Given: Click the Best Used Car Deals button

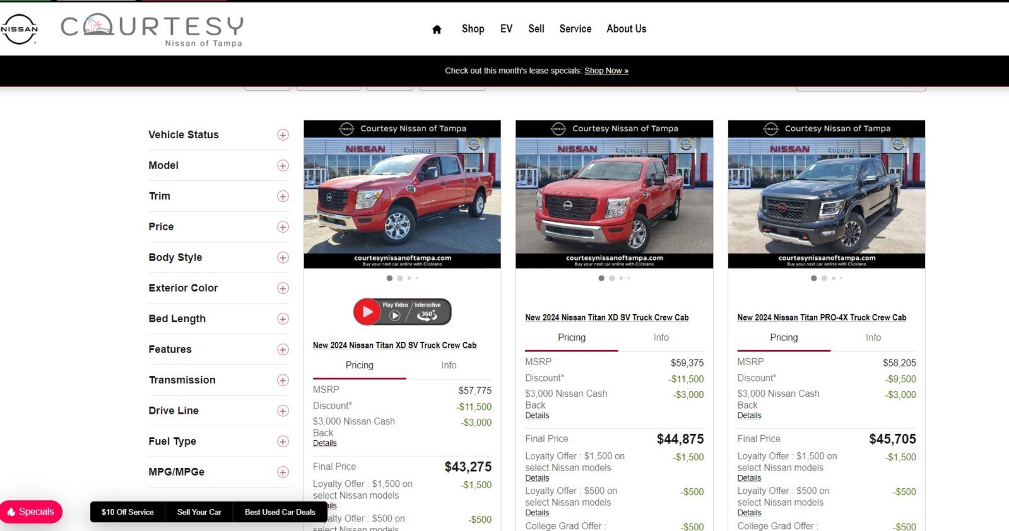Looking at the screenshot, I should point(280,512).
